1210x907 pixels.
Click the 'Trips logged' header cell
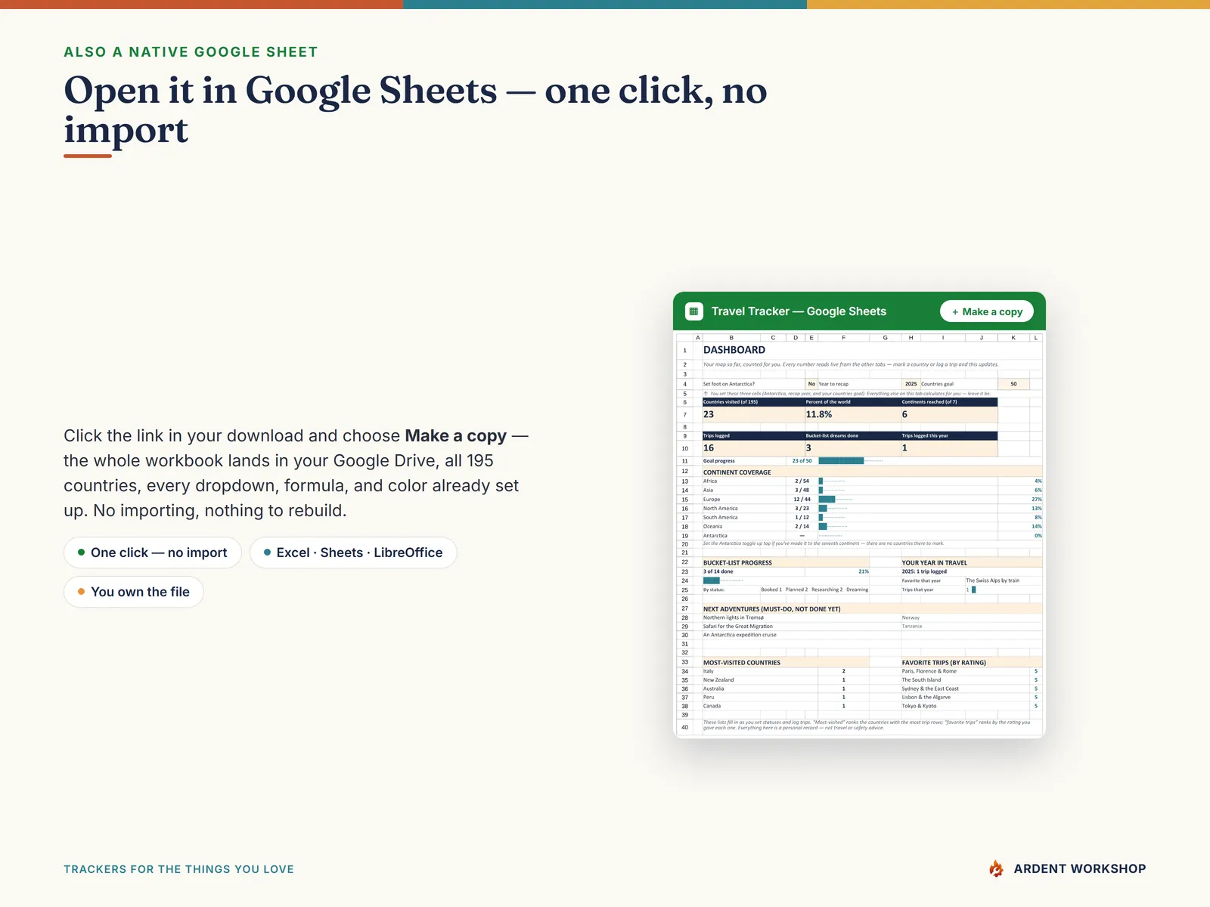(x=753, y=436)
